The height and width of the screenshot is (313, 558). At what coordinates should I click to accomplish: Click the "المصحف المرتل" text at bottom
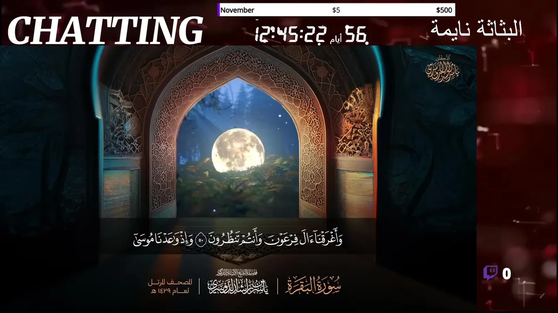coord(170,283)
